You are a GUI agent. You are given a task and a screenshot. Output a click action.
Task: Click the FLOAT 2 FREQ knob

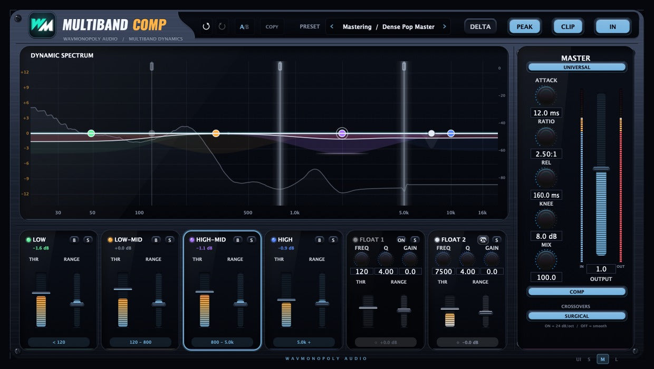pyautogui.click(x=443, y=259)
